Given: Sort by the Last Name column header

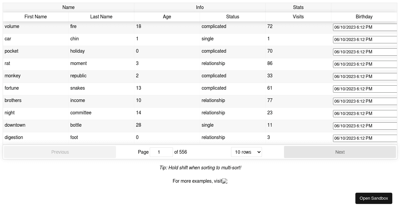Looking at the screenshot, I should 101,17.
